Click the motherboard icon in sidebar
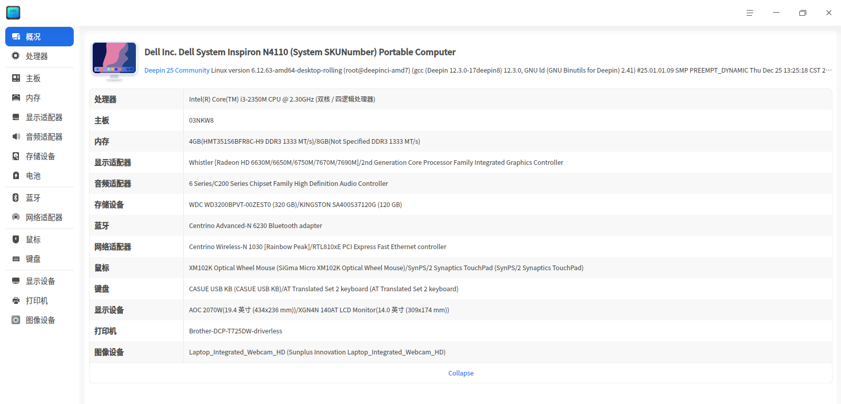Viewport: 841px width, 404px height. pyautogui.click(x=16, y=78)
